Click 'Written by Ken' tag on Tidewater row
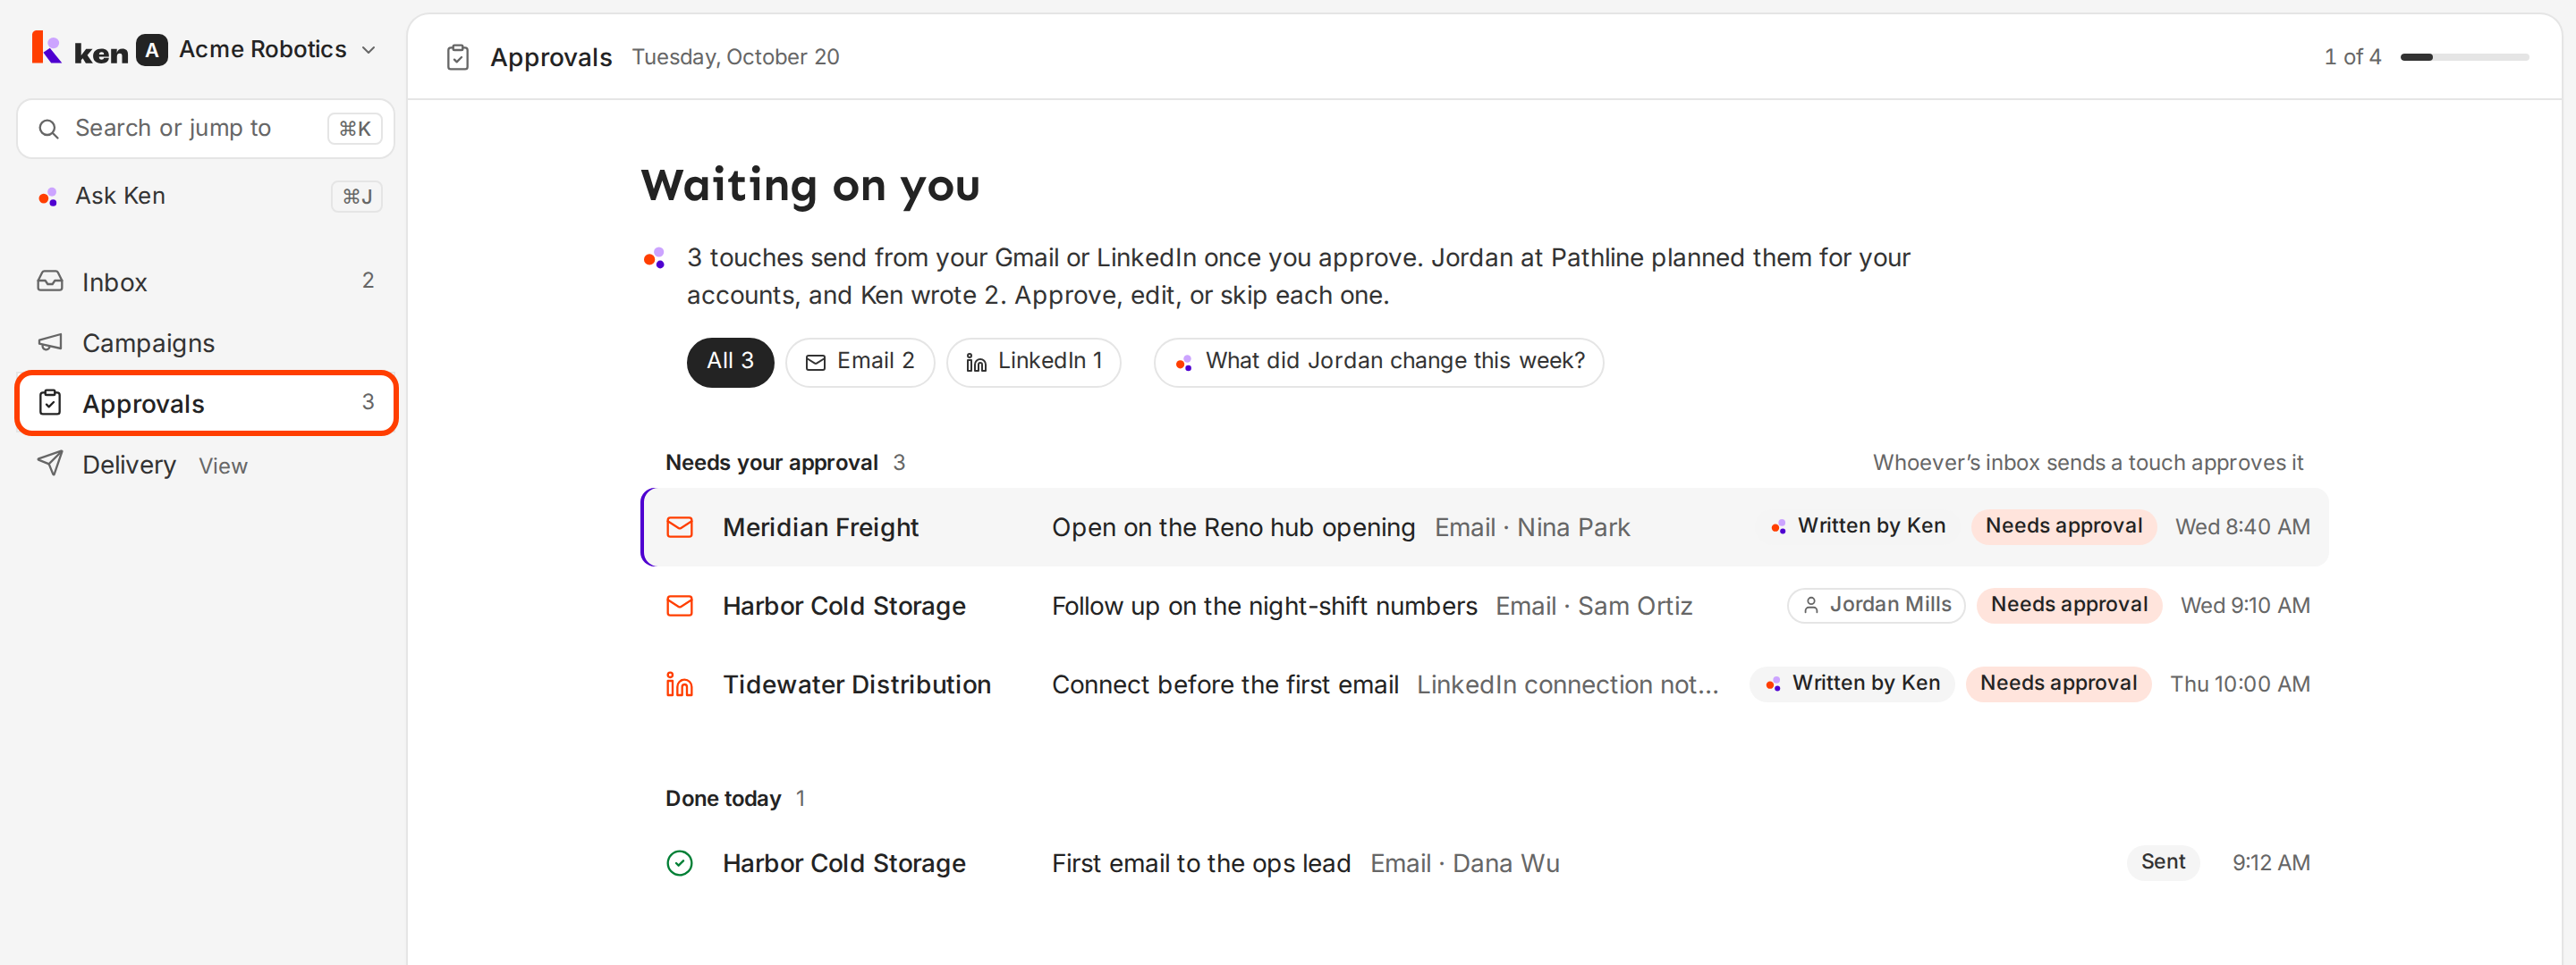This screenshot has height=965, width=2576. tap(1852, 684)
